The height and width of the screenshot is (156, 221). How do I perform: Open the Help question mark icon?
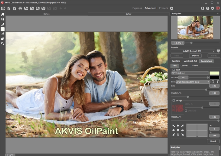click(x=208, y=8)
